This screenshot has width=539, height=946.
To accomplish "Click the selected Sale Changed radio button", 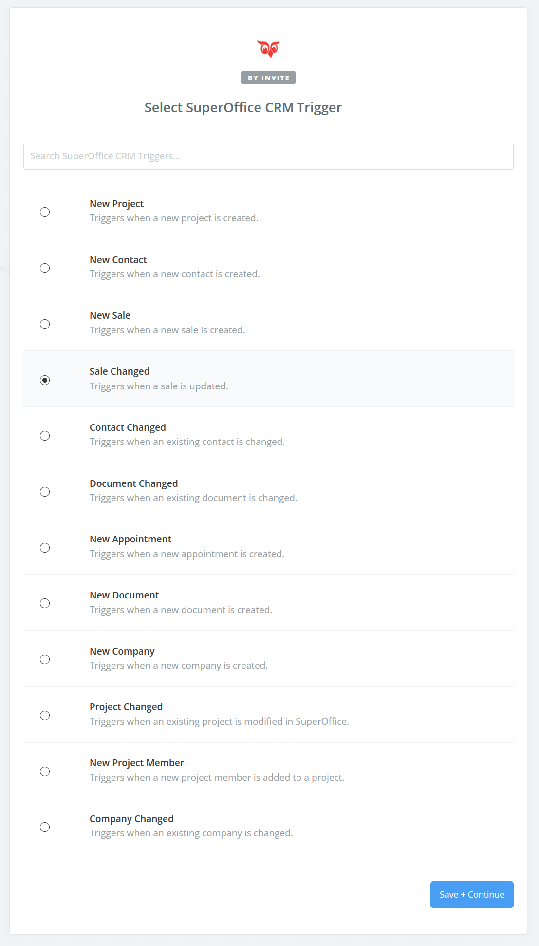I will point(45,380).
